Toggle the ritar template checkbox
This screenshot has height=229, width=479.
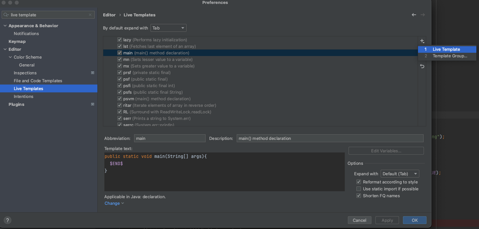pyautogui.click(x=120, y=105)
